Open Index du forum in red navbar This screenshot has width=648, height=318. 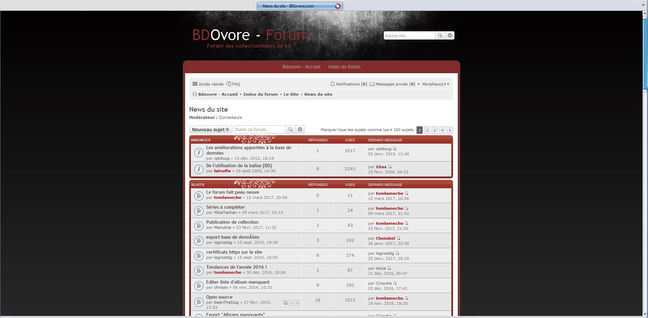344,67
